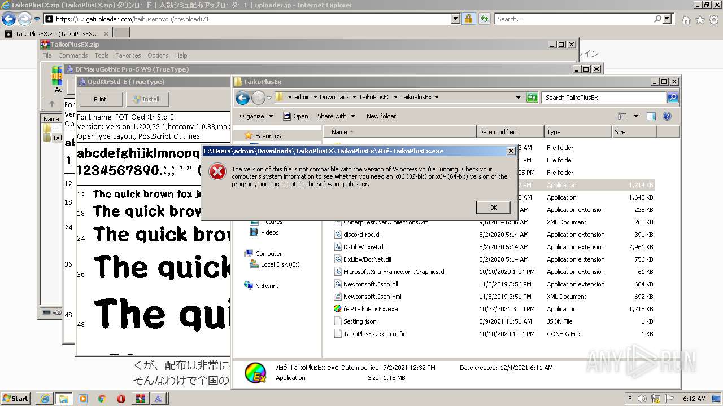Toggle the preview pane icon
The width and height of the screenshot is (723, 406).
click(651, 116)
